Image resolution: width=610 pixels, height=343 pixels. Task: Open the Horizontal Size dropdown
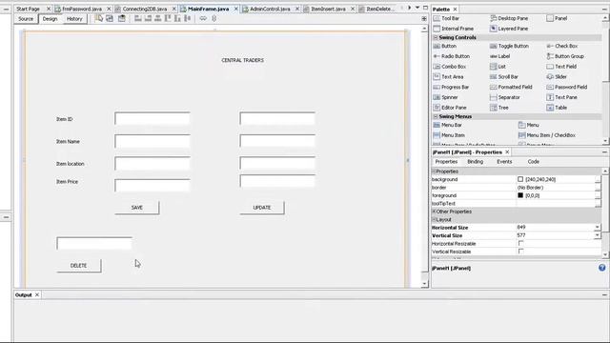(x=598, y=227)
